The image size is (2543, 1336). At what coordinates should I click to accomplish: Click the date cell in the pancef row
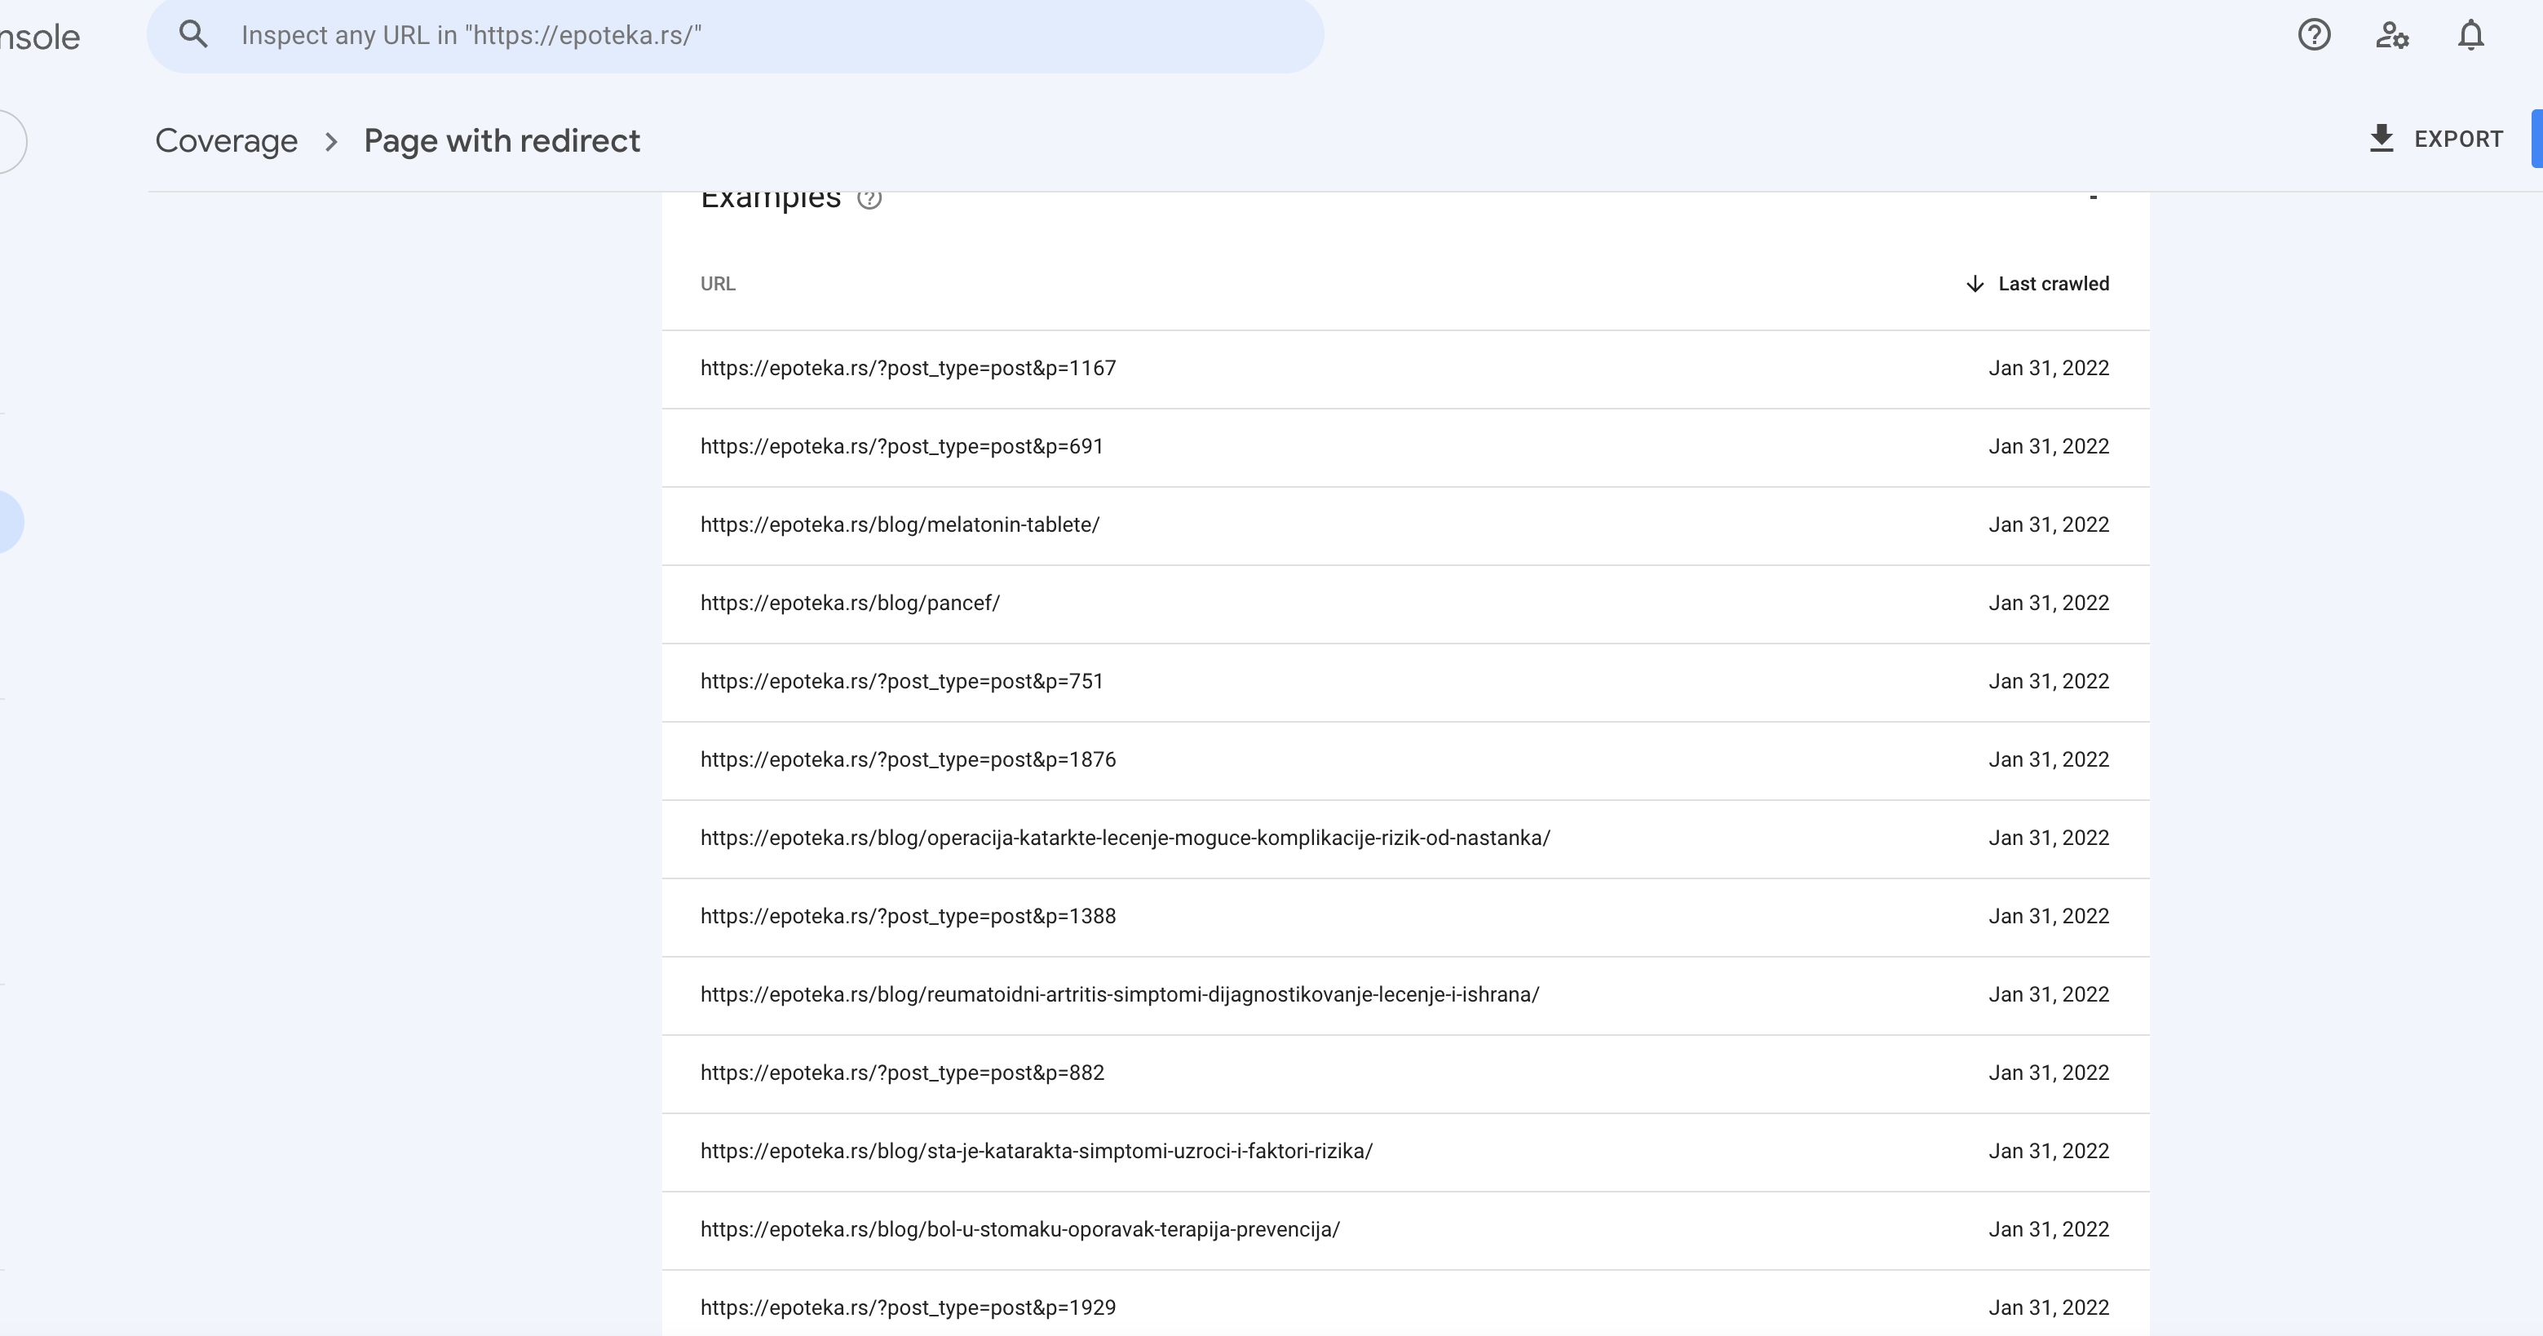tap(2049, 604)
